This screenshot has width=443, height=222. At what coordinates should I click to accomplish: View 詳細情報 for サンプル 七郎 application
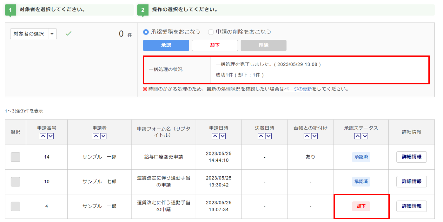coord(411,182)
